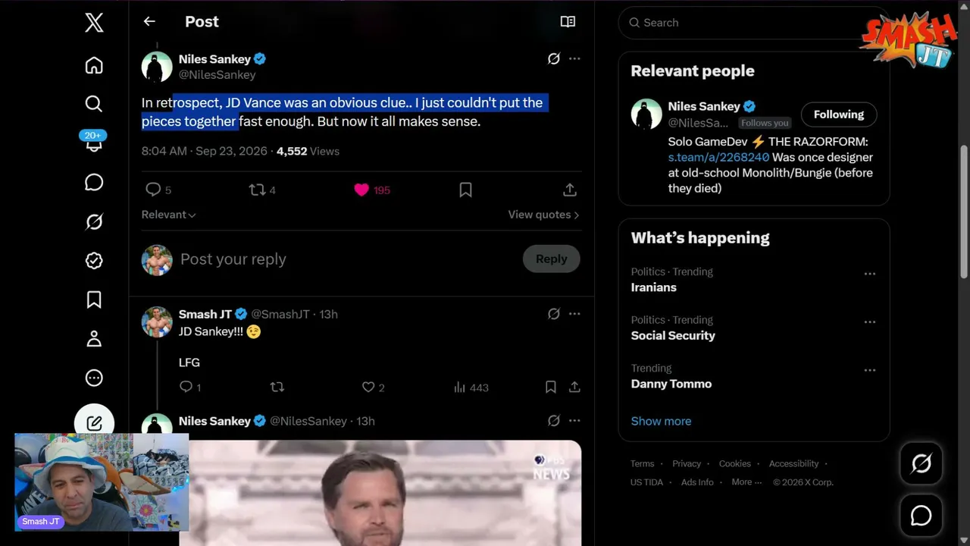970x546 pixels.
Task: Open Notifications bell with 20+ badge
Action: (94, 141)
